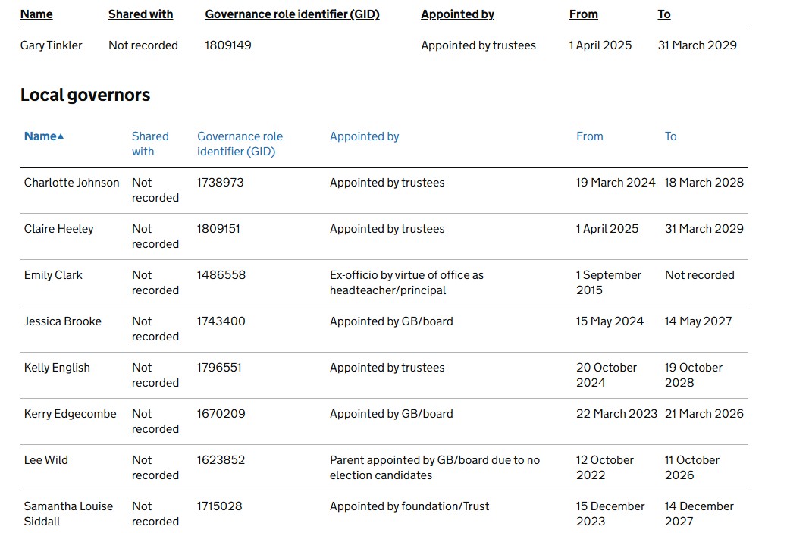Click the bold underlined Shared with header at top

[x=140, y=14]
